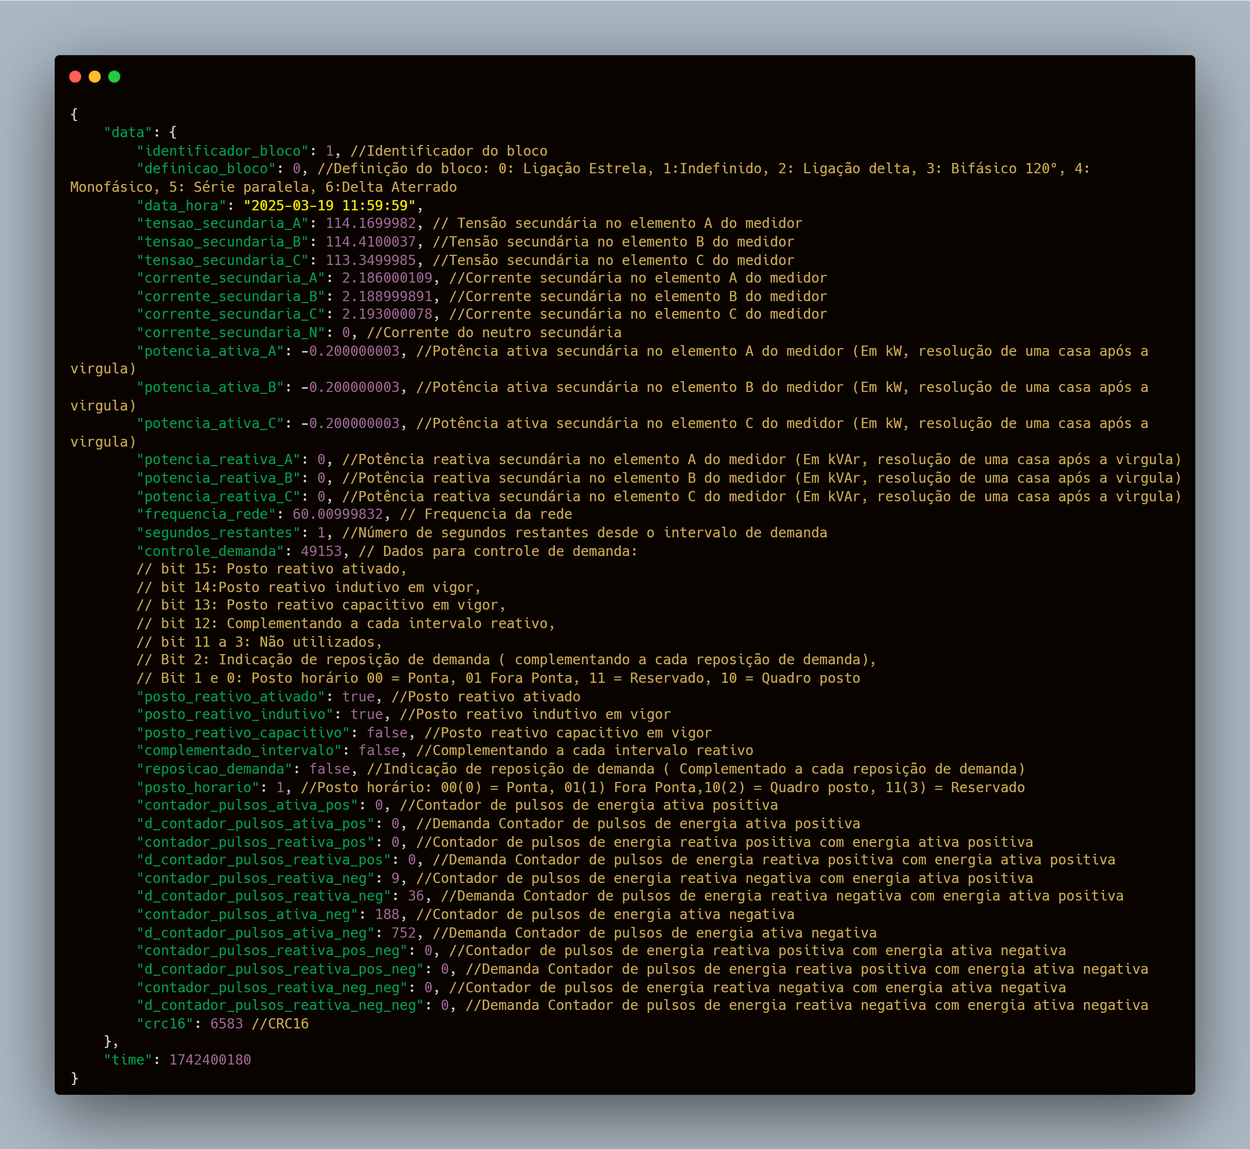The image size is (1250, 1149).
Task: Click the "contador_pulsos_ativa_neg" key
Action: tap(248, 915)
